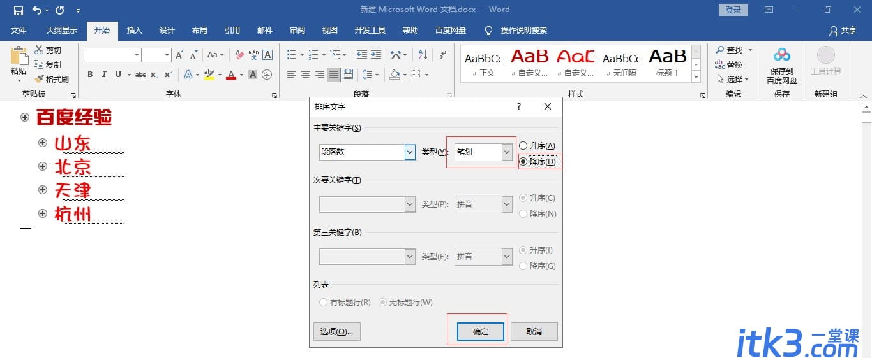Click the 取消 (Cancel) button
This screenshot has width=872, height=358.
[x=534, y=331]
